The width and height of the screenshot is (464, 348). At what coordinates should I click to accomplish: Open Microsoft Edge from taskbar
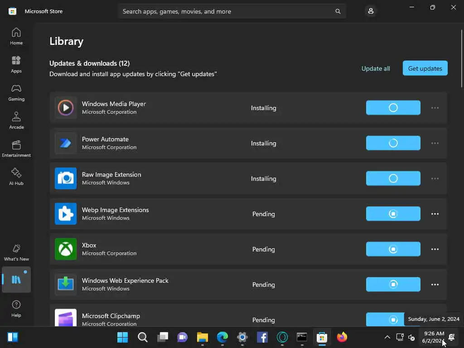point(222,337)
